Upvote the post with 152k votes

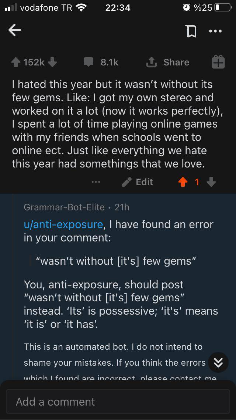[16, 62]
